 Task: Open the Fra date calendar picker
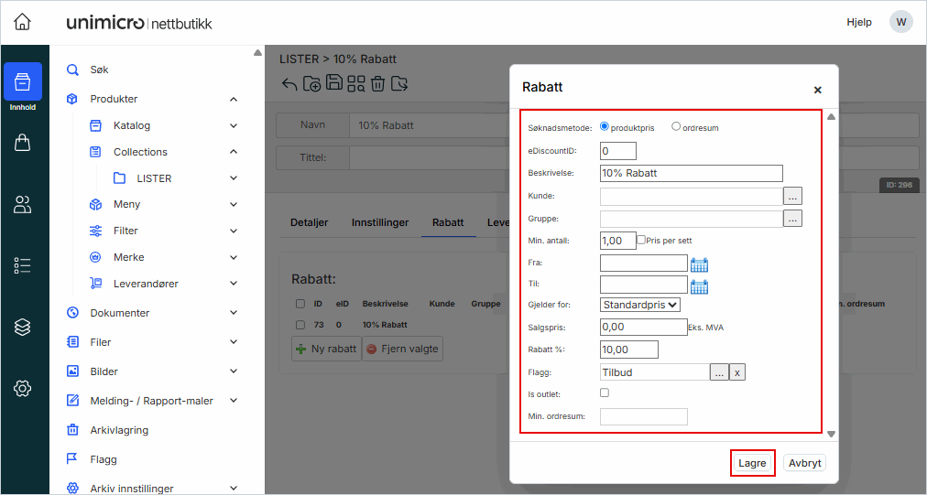[x=700, y=264]
